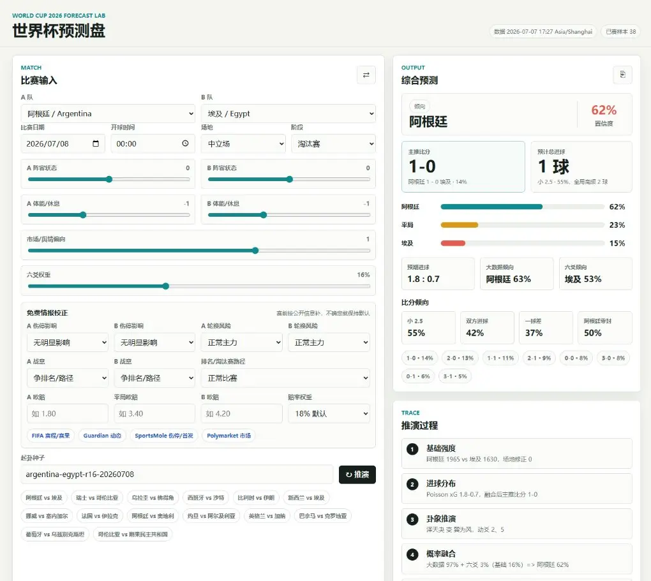Click the copy report icon in 综合预测 panel

pyautogui.click(x=622, y=75)
